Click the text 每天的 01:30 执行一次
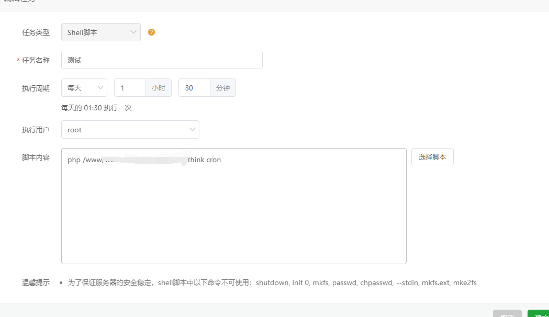 click(x=96, y=108)
